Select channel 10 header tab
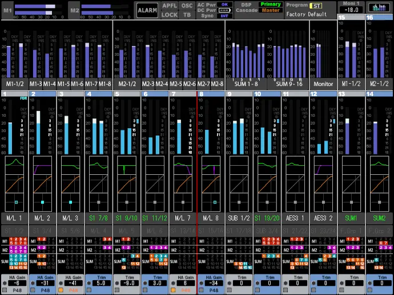Screen dimensions: 394x295 [x=267, y=94]
